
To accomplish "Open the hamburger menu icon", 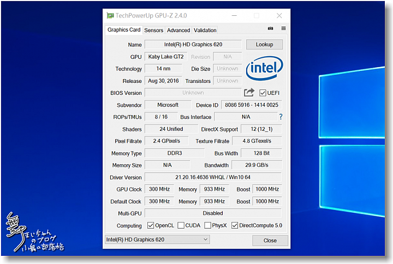I will 283,28.
